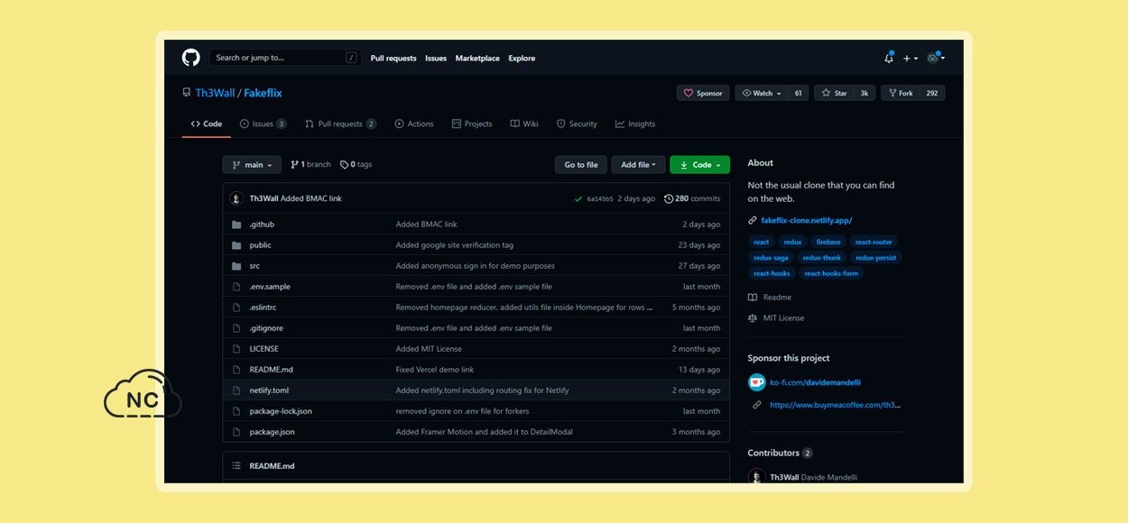Open commit Added google site verification tag

point(455,245)
